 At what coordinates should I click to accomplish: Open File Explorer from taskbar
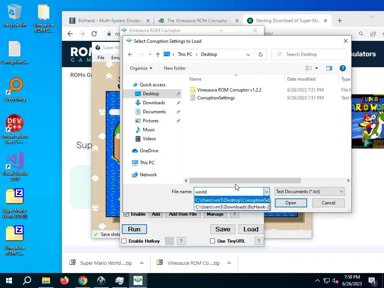pyautogui.click(x=46, y=280)
